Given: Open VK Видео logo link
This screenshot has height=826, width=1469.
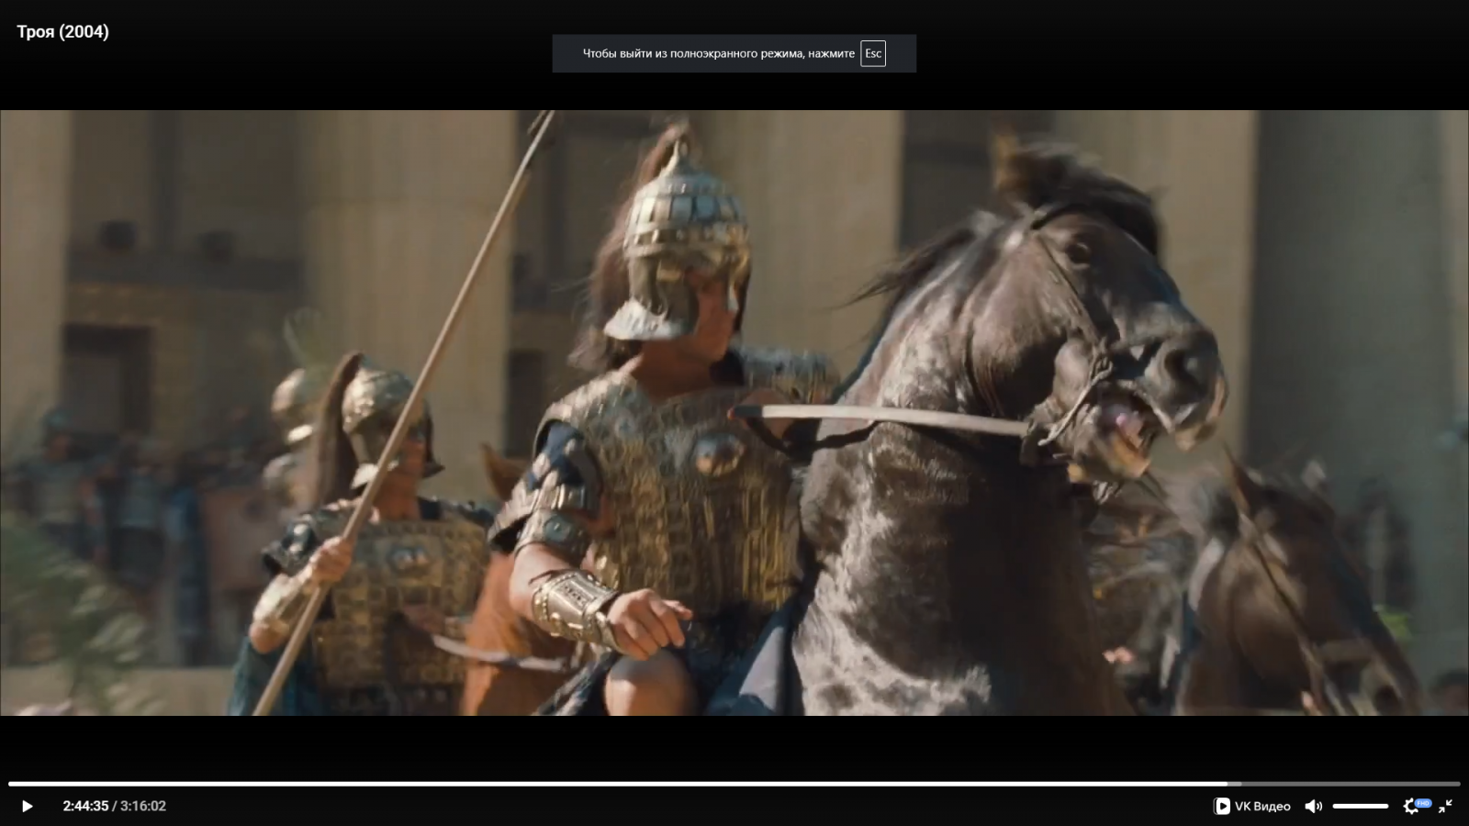Looking at the screenshot, I should (x=1252, y=806).
